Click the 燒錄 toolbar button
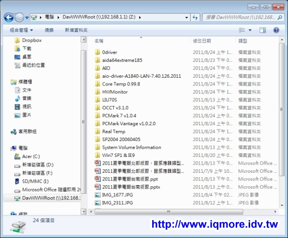This screenshot has height=238, width=288. point(49,30)
